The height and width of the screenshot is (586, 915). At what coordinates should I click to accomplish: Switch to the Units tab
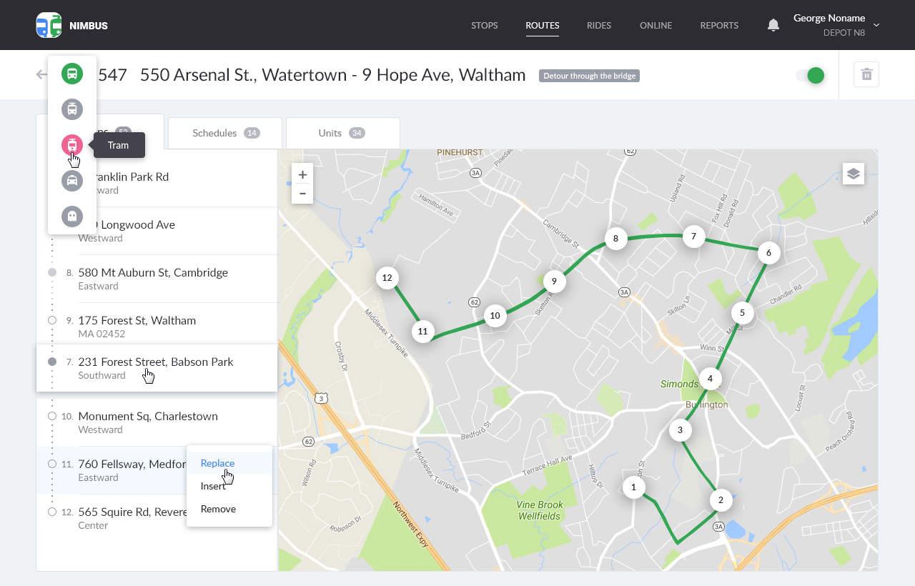342,133
